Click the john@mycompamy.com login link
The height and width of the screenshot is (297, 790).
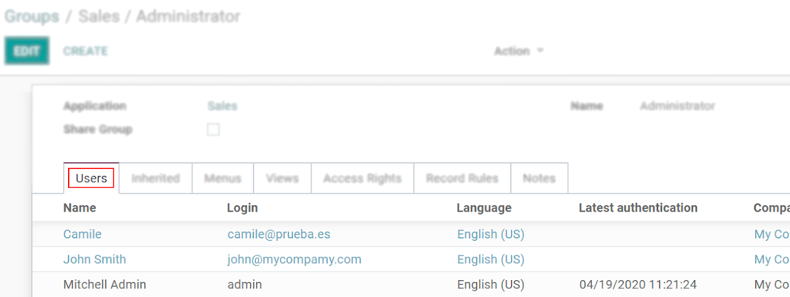(294, 260)
